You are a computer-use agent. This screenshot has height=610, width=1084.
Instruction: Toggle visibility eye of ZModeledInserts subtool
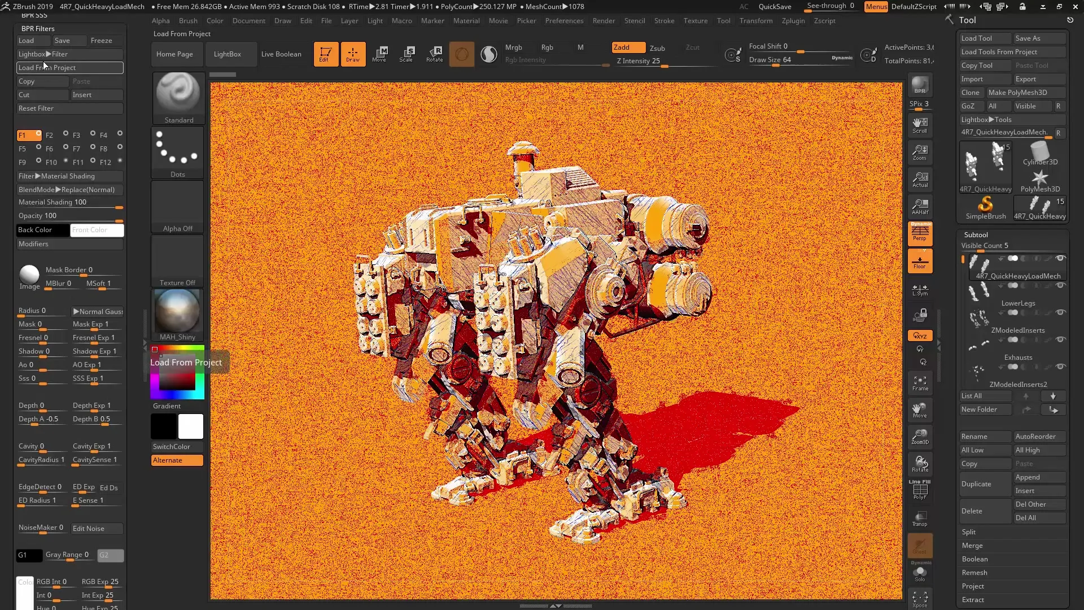pos(1060,312)
